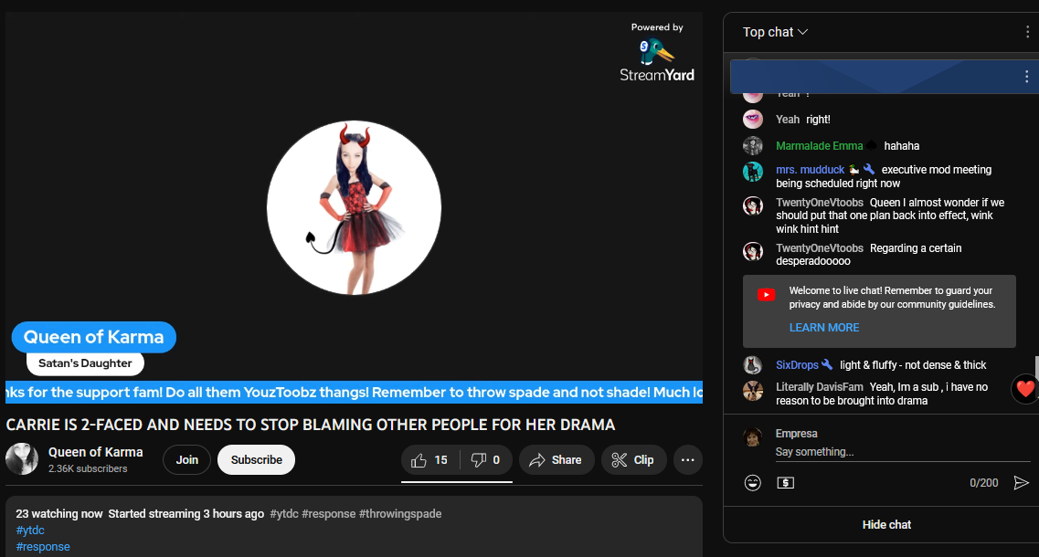Click 'Queen of Karma' name banner in video
Screen dimensions: 1039x557
93,337
